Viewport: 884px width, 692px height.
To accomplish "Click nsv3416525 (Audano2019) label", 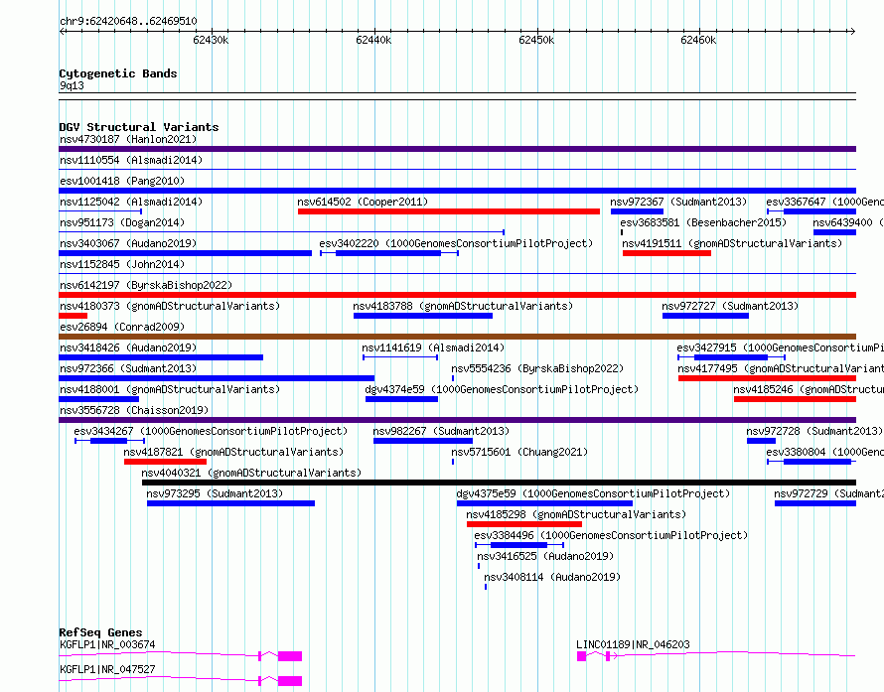I will [545, 556].
